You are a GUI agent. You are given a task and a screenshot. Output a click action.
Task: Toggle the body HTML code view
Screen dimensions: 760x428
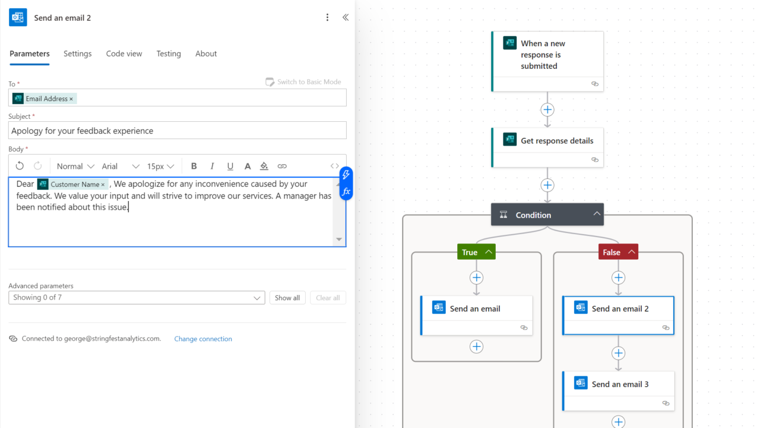coord(335,166)
